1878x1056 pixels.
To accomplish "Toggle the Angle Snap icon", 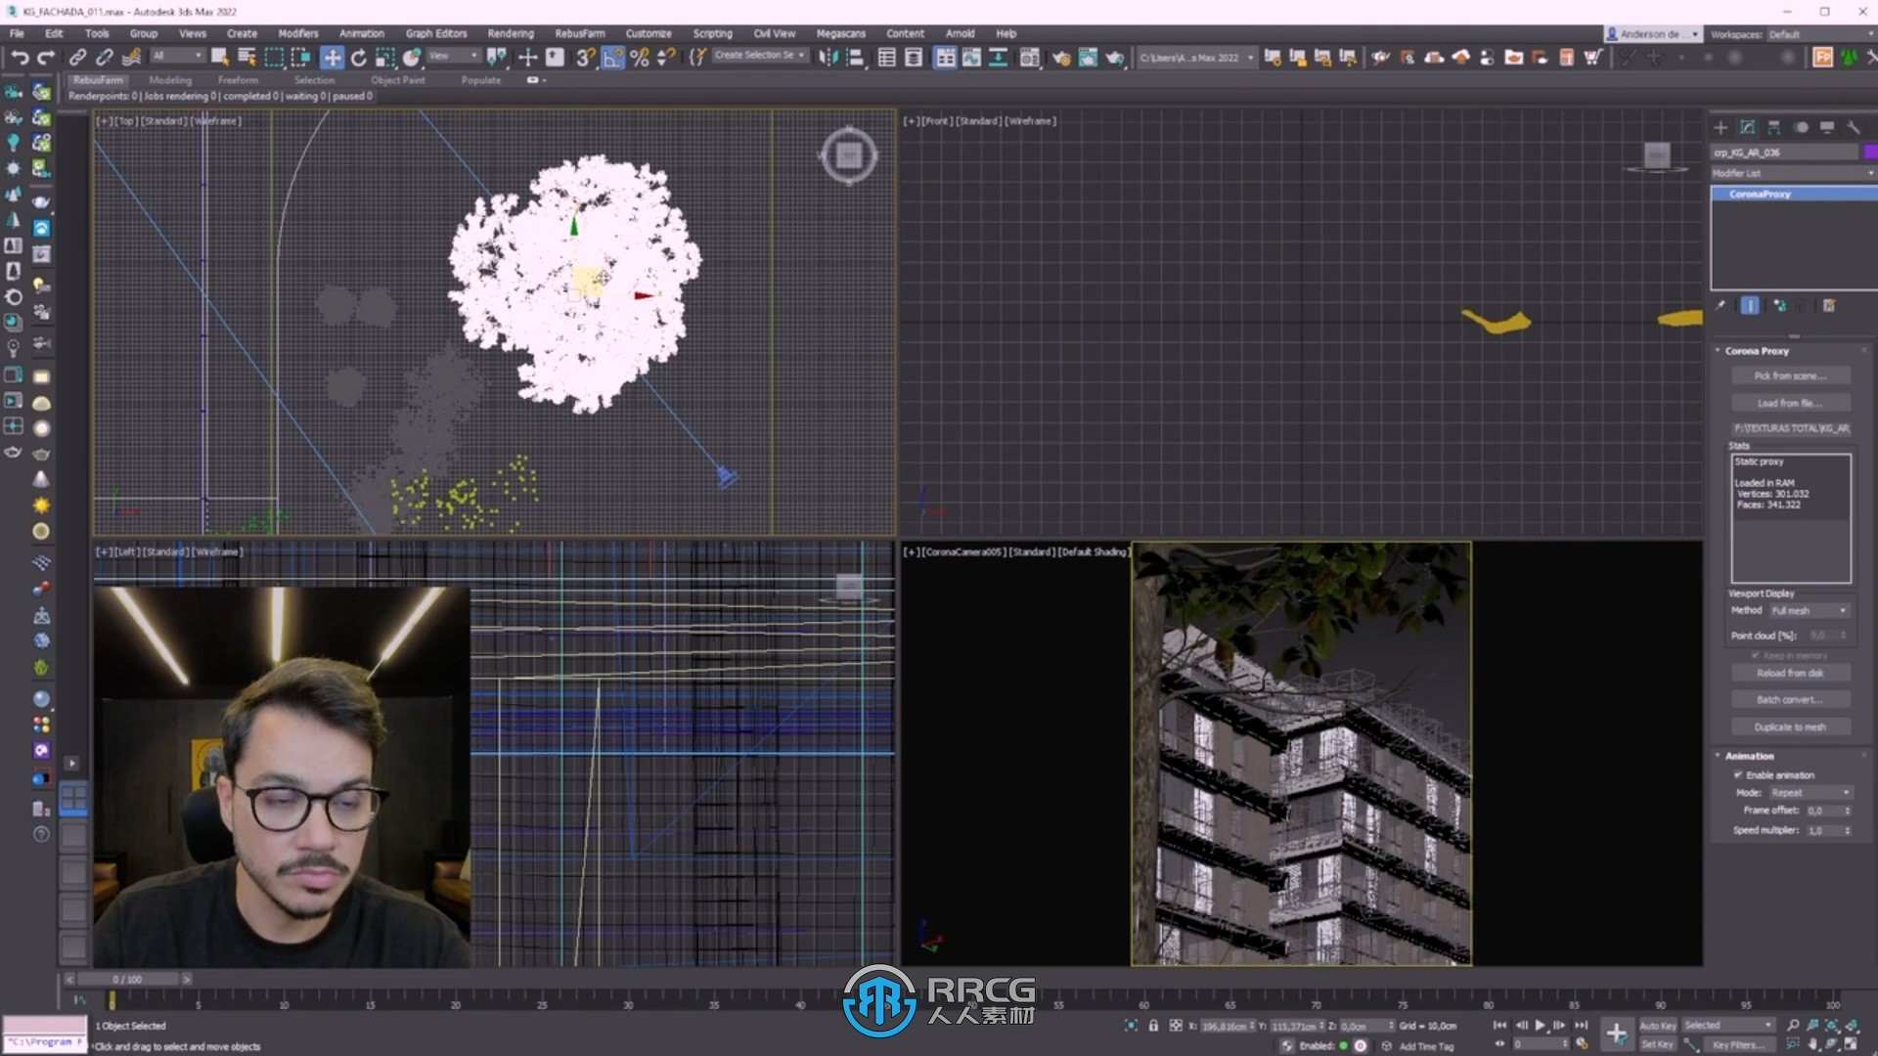I will [x=612, y=58].
